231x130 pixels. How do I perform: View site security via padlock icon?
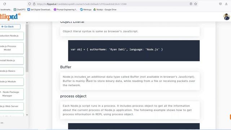tap(34, 4)
